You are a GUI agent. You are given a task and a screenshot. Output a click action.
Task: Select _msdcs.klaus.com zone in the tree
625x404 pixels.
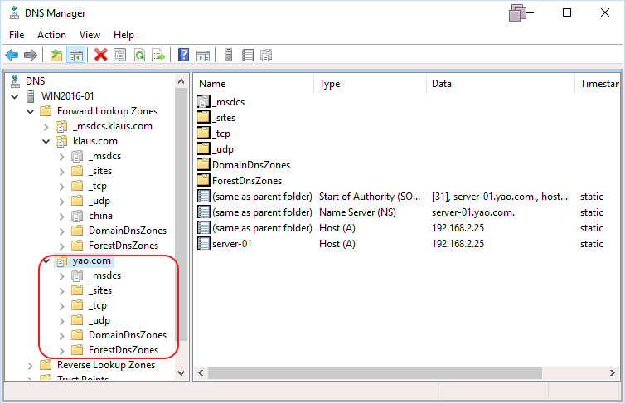click(x=112, y=126)
